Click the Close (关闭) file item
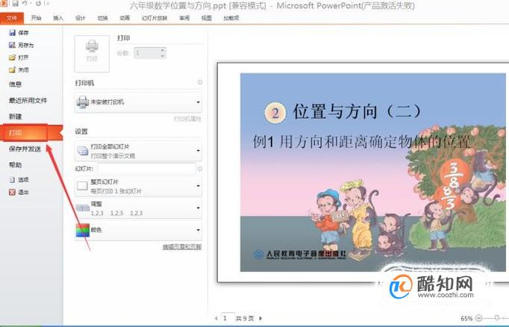This screenshot has width=509, height=327. [x=19, y=69]
